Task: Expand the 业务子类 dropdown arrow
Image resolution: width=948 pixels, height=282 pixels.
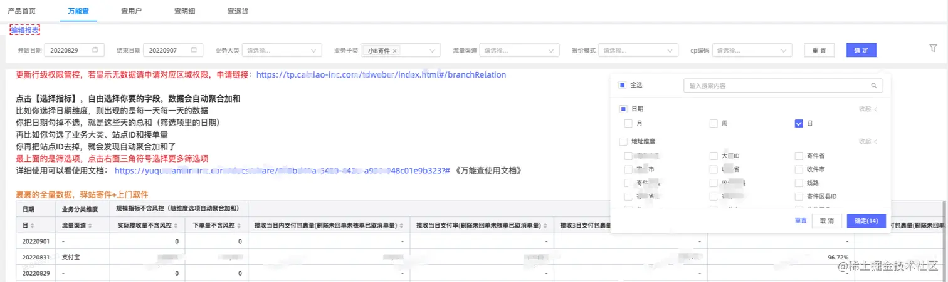Action: 432,51
